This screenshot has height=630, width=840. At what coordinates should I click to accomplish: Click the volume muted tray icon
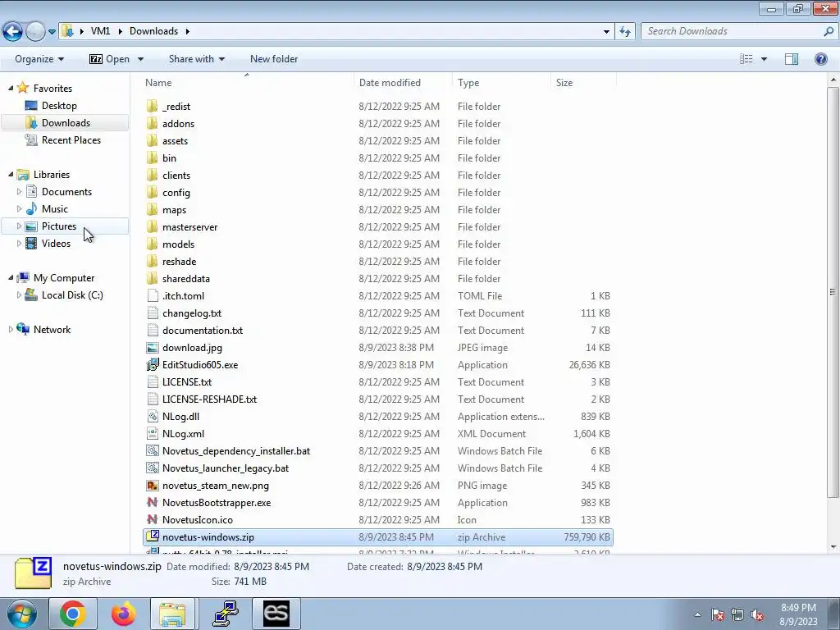(x=757, y=614)
